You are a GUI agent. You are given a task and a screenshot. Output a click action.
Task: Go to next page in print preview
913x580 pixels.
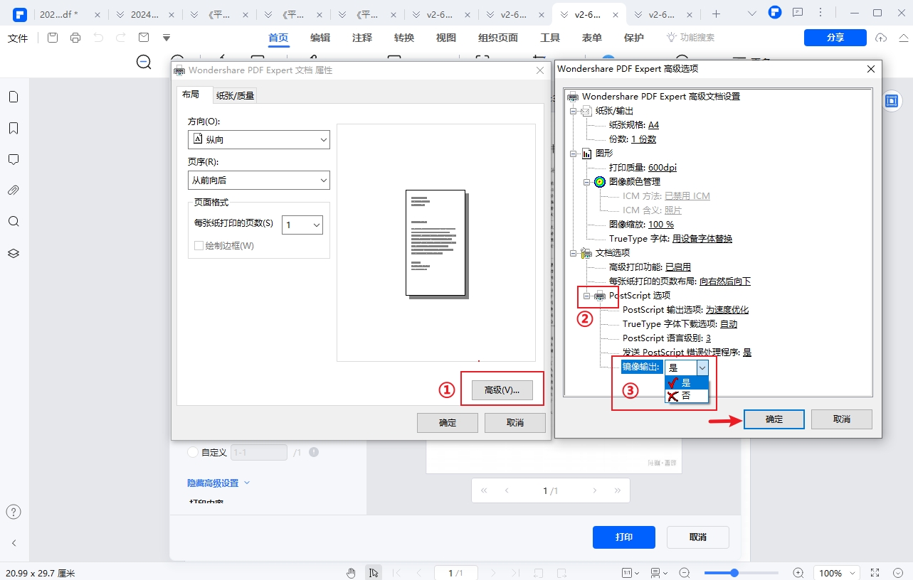(595, 490)
